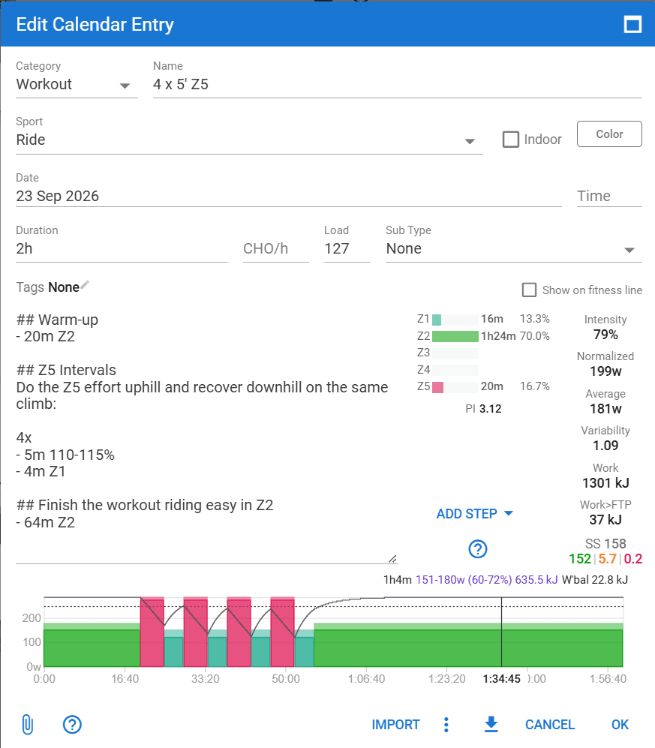Click the green 152 strain score
This screenshot has height=748, width=655.
(580, 559)
